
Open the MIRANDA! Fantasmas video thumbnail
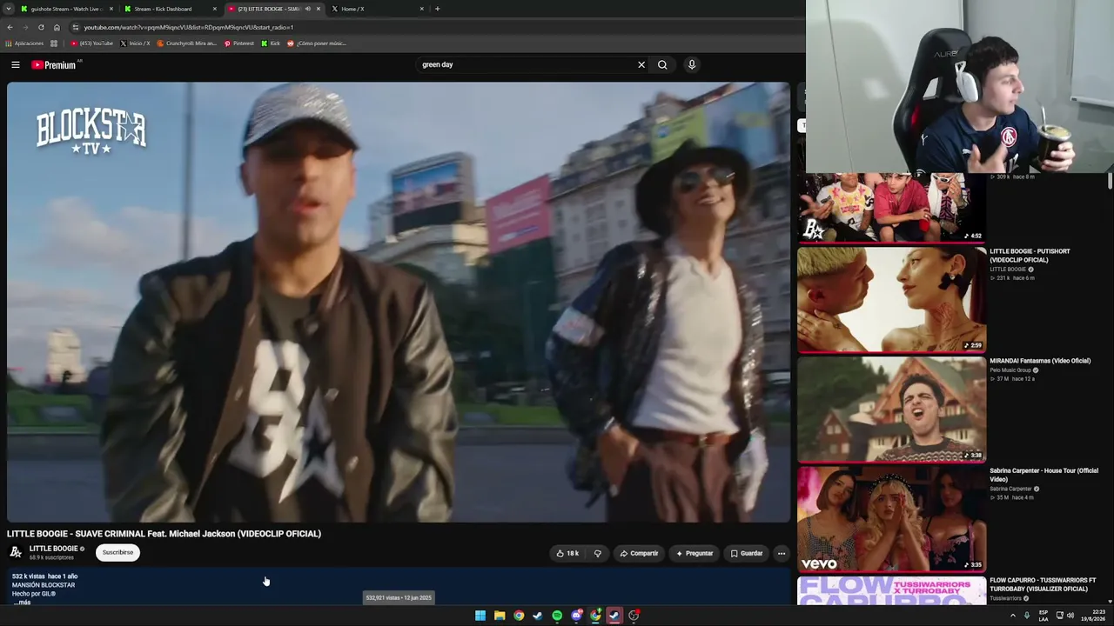point(891,410)
